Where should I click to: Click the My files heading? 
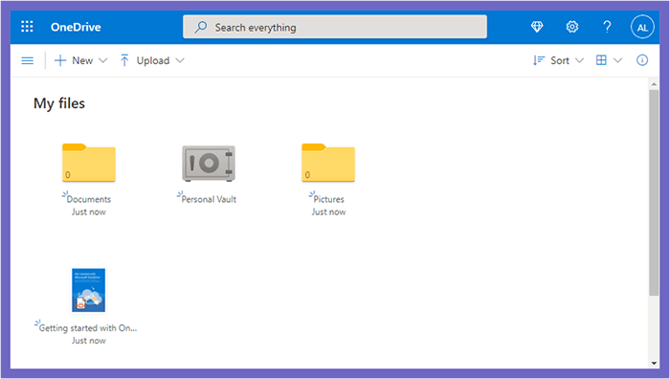coord(59,103)
